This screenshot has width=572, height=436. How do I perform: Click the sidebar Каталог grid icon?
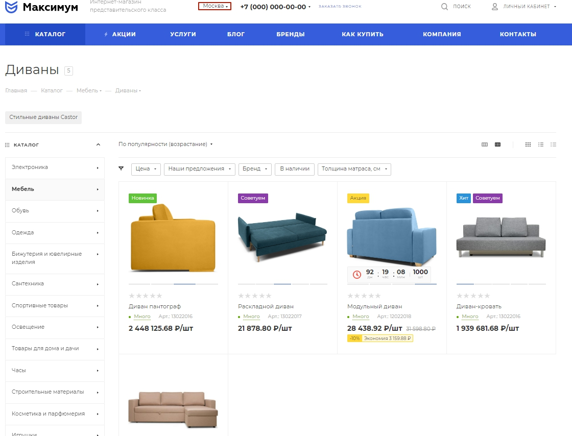(x=7, y=144)
